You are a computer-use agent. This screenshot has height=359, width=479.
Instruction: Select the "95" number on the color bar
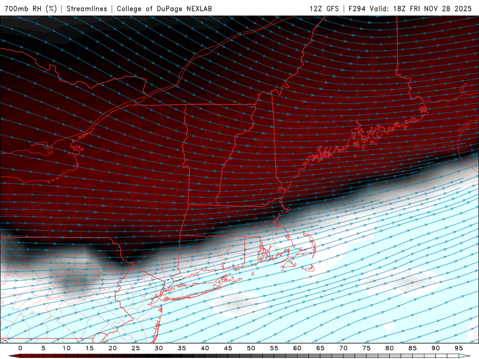[459, 348]
